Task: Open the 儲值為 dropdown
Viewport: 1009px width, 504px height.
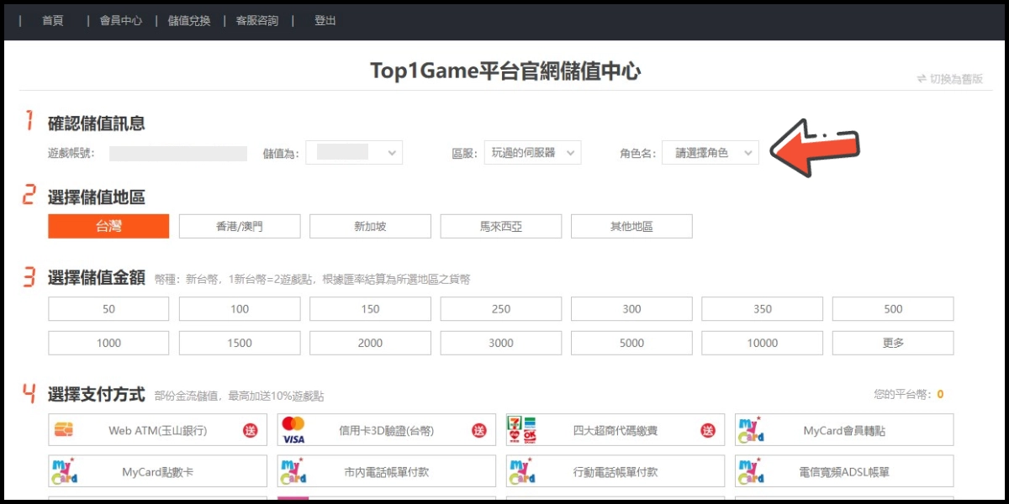Action: point(354,152)
